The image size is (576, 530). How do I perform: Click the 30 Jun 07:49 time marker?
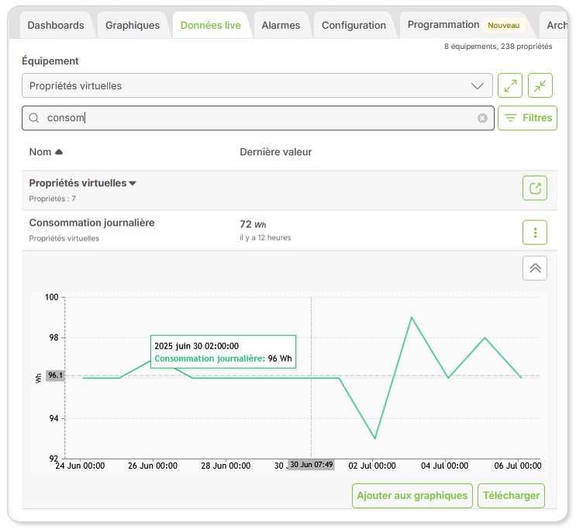coord(311,465)
